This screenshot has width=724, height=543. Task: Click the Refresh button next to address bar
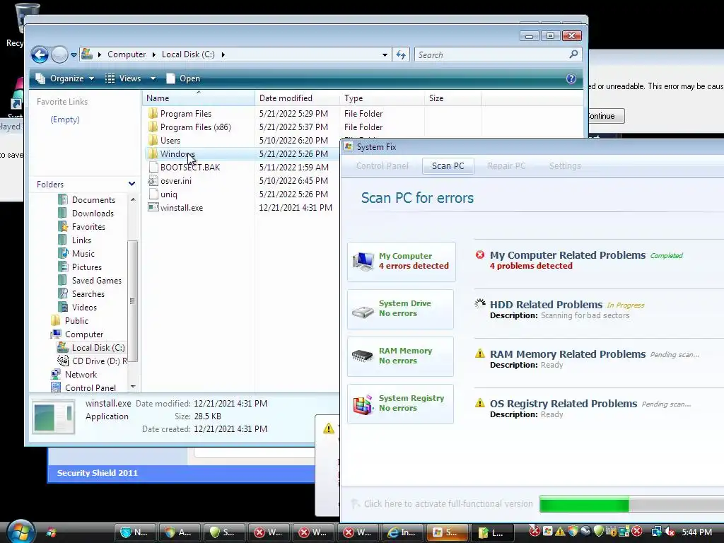401,55
